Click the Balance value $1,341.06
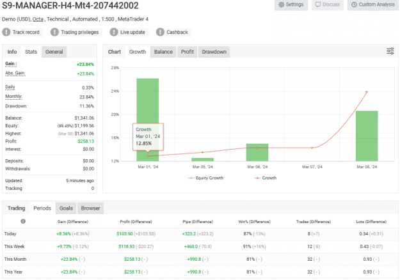 (x=84, y=118)
